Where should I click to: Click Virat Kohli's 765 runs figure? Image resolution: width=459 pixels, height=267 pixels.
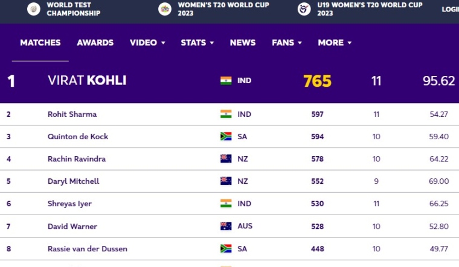point(317,81)
